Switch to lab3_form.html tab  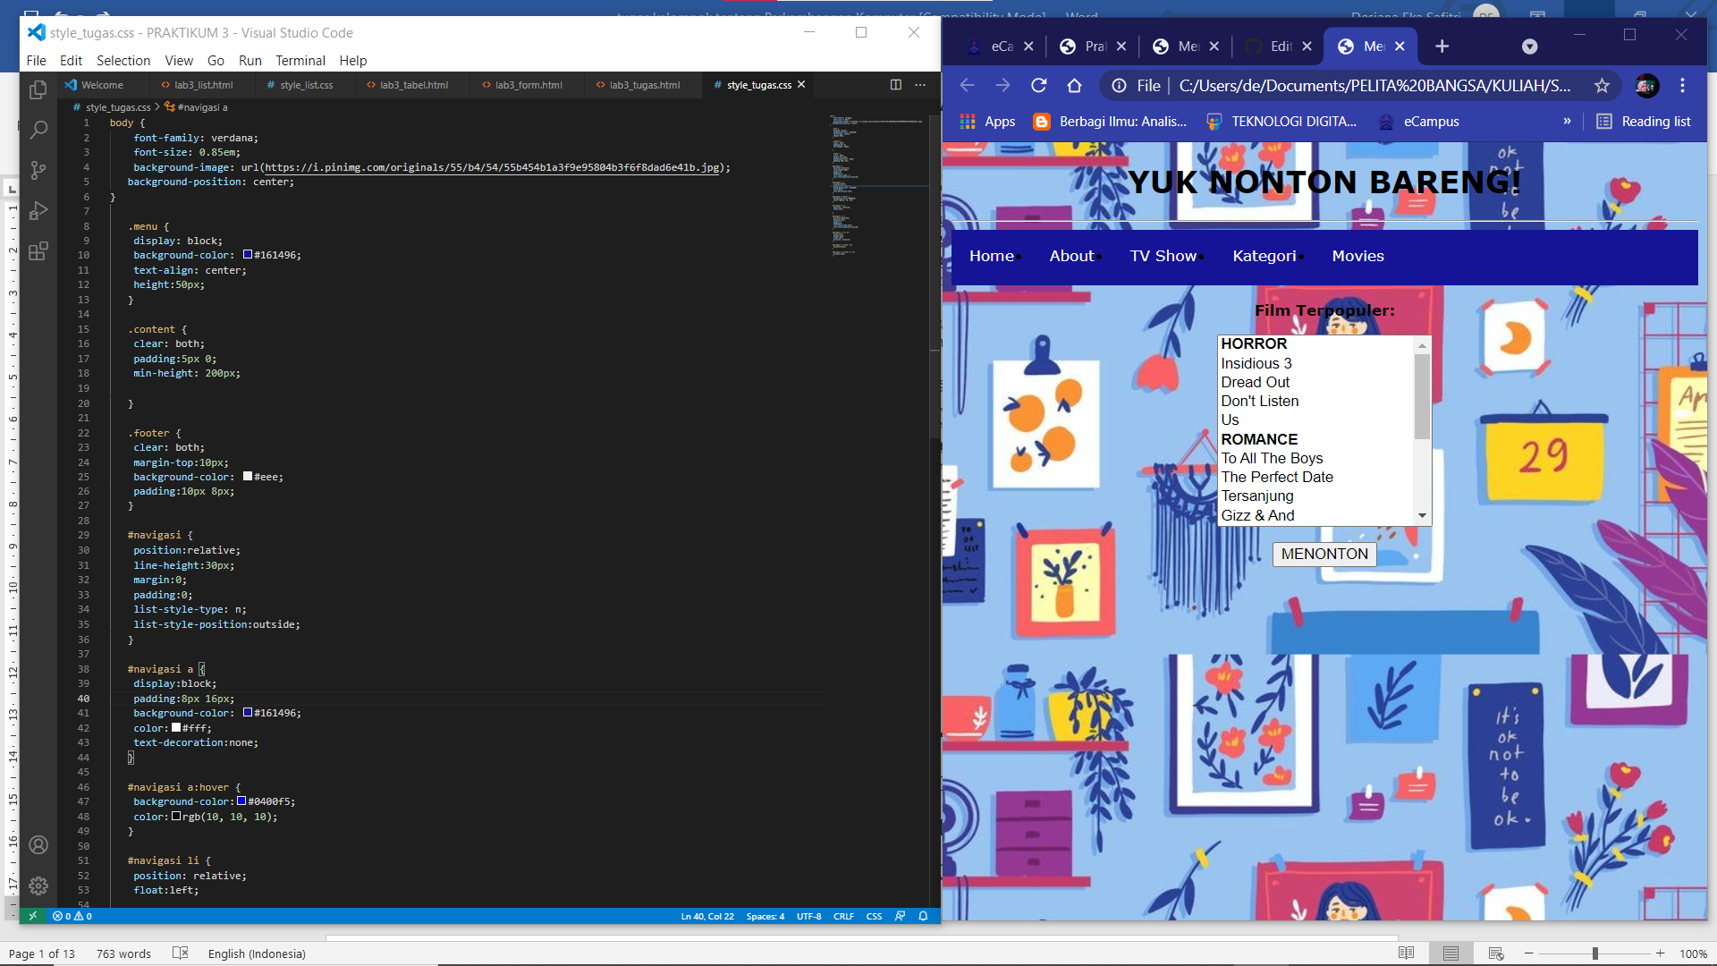(x=529, y=85)
